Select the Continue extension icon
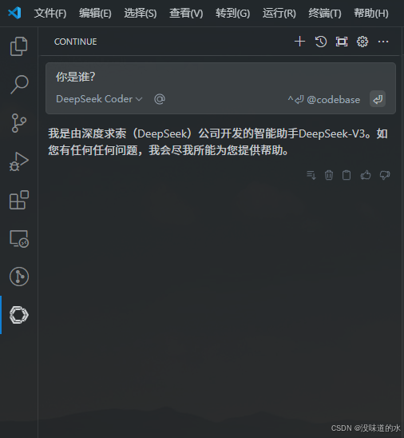Viewport: 404px width, 438px height. tap(19, 315)
